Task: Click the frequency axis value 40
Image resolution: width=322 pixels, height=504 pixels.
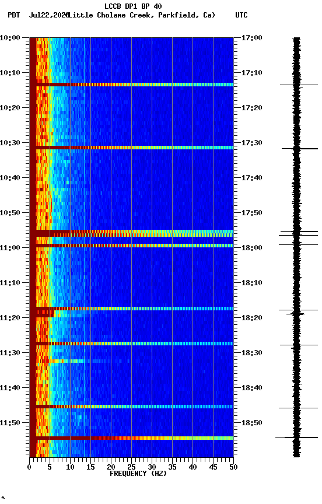Action: (192, 467)
